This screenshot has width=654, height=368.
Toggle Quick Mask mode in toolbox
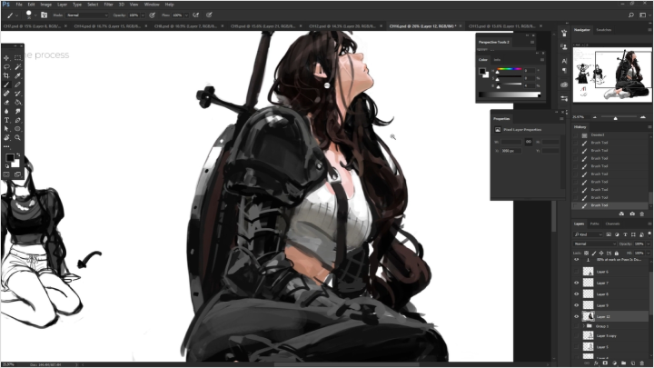pyautogui.click(x=6, y=174)
